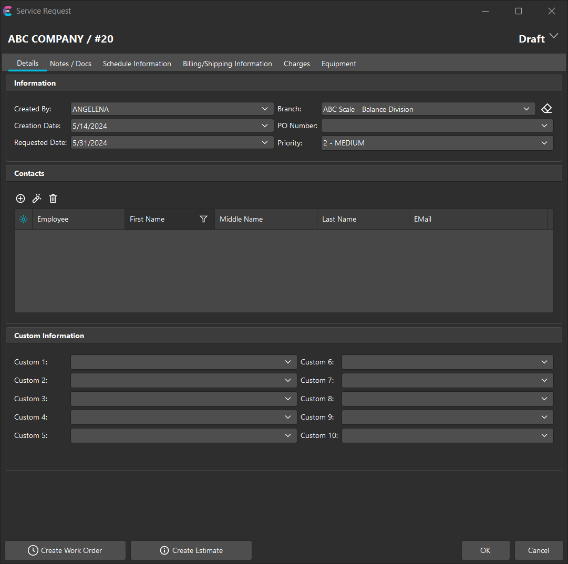The image size is (568, 564).
Task: Click the grid settings gear icon
Action: 23,219
